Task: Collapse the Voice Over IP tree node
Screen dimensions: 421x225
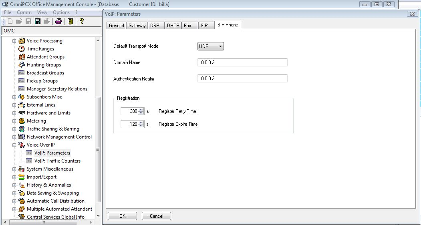Action: coord(14,145)
